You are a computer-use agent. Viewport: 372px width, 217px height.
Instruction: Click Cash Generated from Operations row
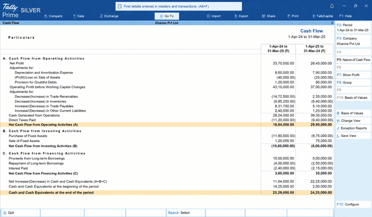click(167, 115)
